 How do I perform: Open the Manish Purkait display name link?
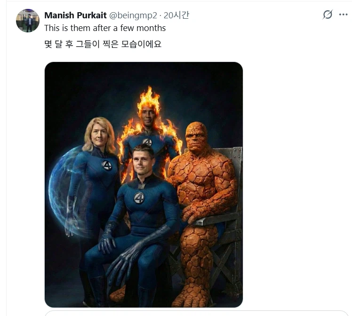click(75, 15)
